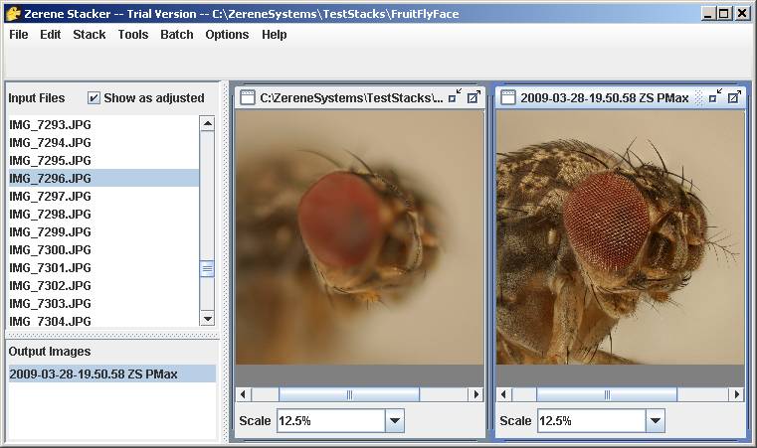Click right scroll arrow under output image
The width and height of the screenshot is (757, 448).
pos(737,394)
